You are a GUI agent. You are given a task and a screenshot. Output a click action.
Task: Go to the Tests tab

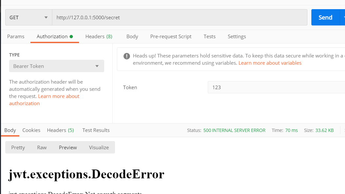click(x=209, y=37)
